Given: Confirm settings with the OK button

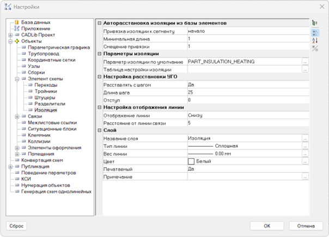Looking at the screenshot, I should tap(267, 226).
